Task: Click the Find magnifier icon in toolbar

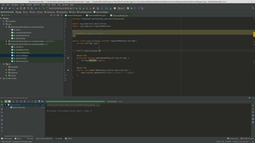Action: coord(28,8)
